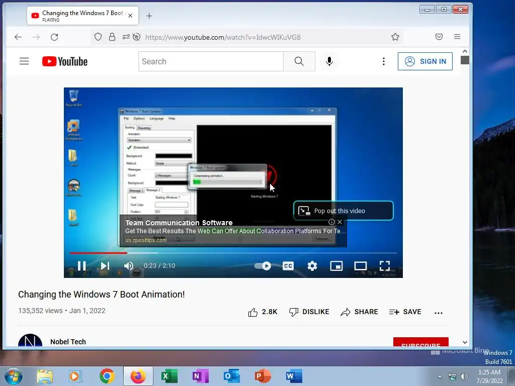Click the search magnifier button

click(299, 61)
